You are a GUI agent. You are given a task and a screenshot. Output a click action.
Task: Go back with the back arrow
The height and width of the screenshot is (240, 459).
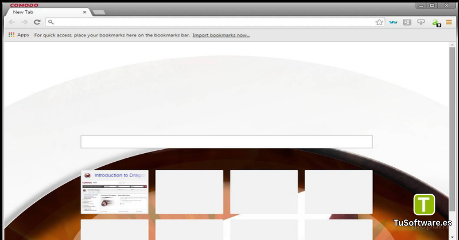12,22
